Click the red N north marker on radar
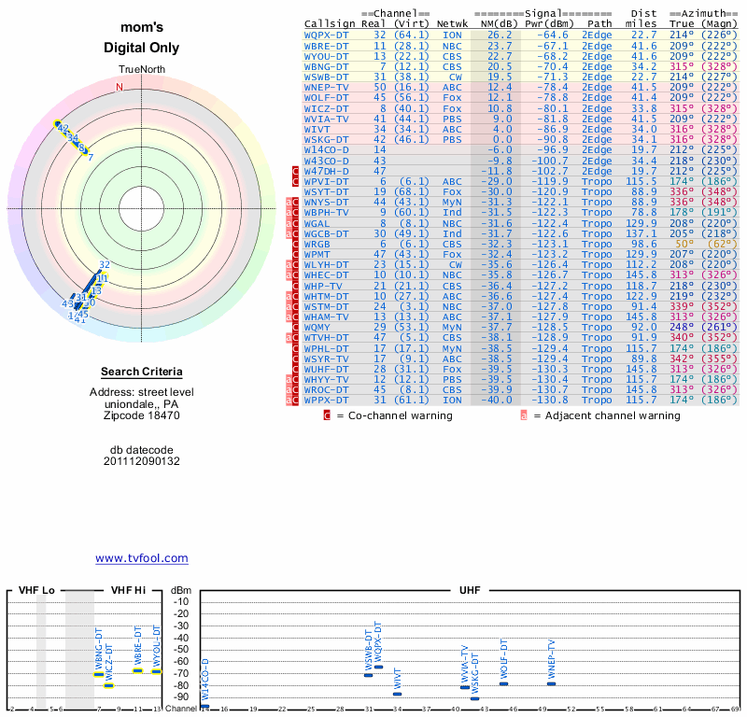This screenshot has height=717, width=747. tap(119, 88)
